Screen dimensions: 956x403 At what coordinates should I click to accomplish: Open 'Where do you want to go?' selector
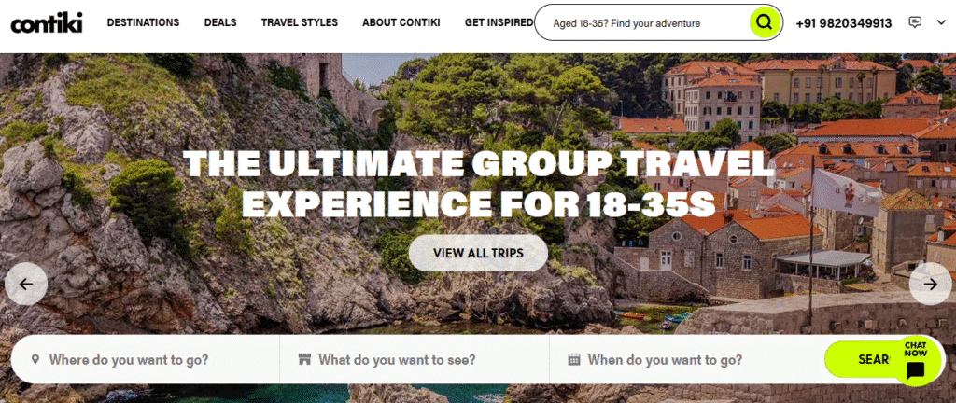(145, 360)
